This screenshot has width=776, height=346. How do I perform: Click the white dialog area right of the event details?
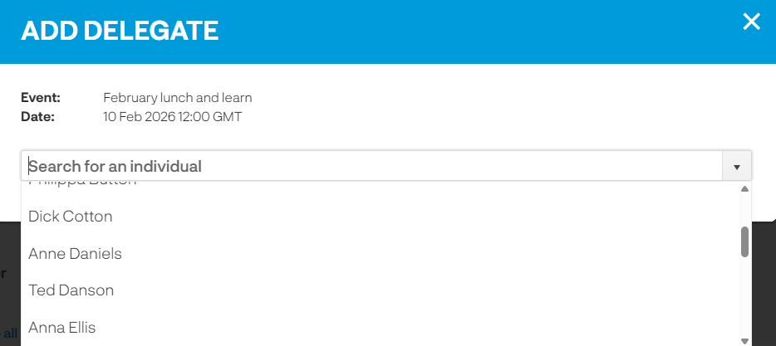point(515,108)
